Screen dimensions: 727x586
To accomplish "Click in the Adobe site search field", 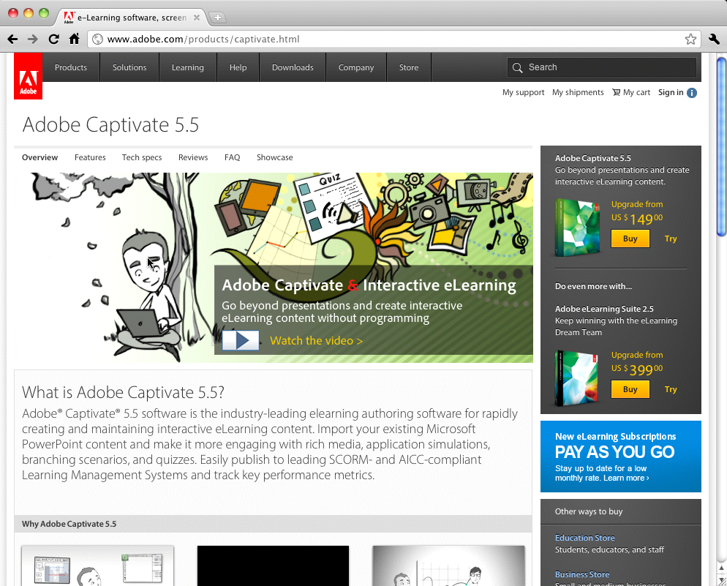I will (x=607, y=67).
